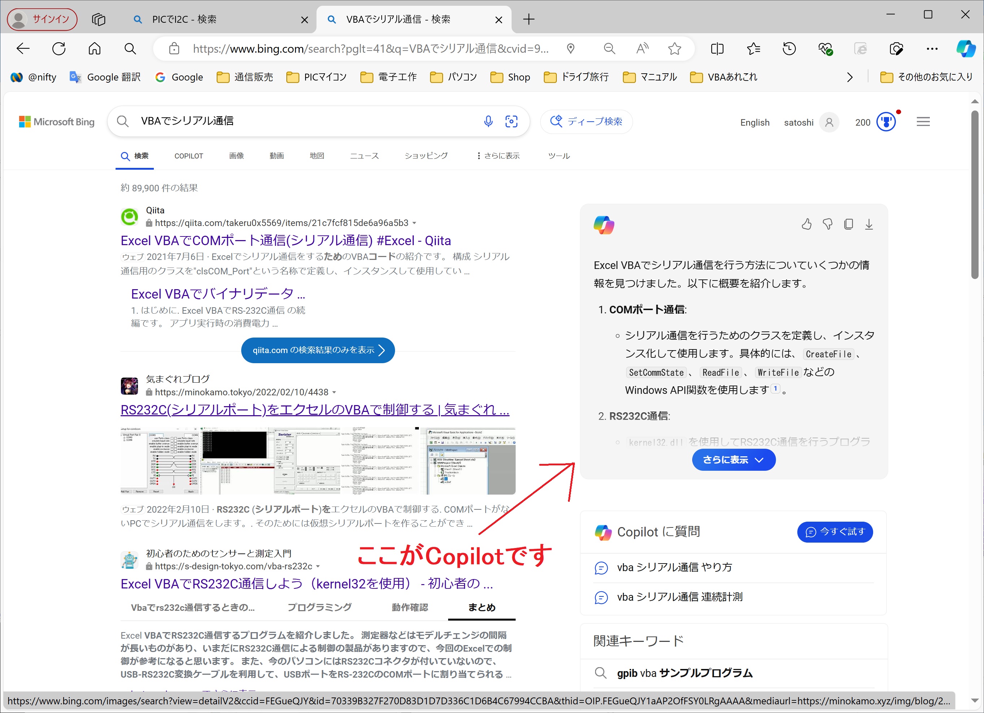Open the 通信販売 favorites folder

[x=245, y=77]
